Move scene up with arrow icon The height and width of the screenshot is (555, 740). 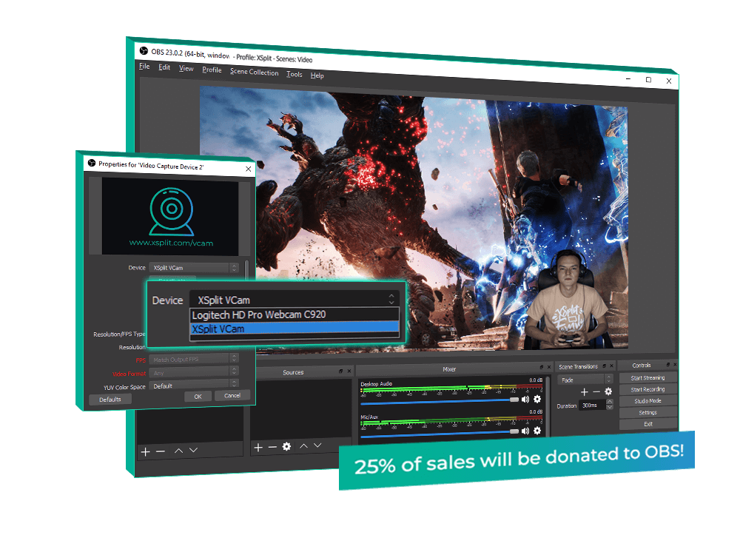[x=178, y=451]
